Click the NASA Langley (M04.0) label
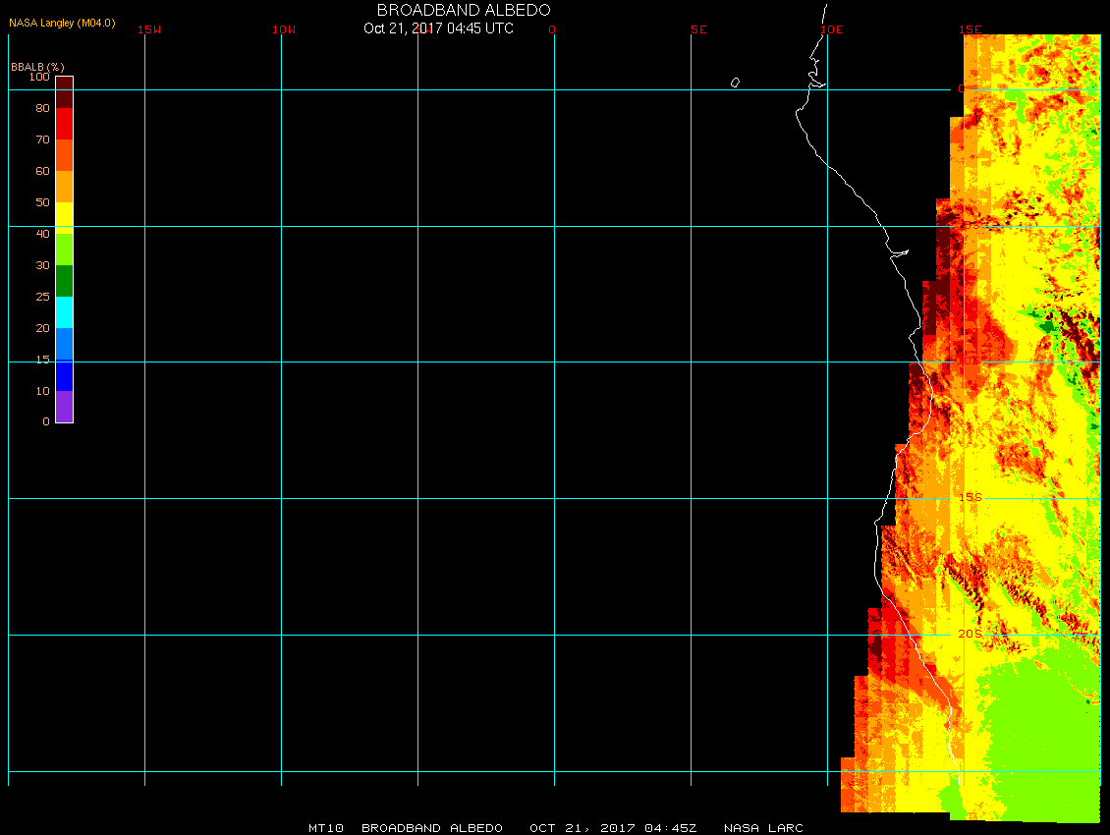This screenshot has height=835, width=1110. pyautogui.click(x=62, y=23)
